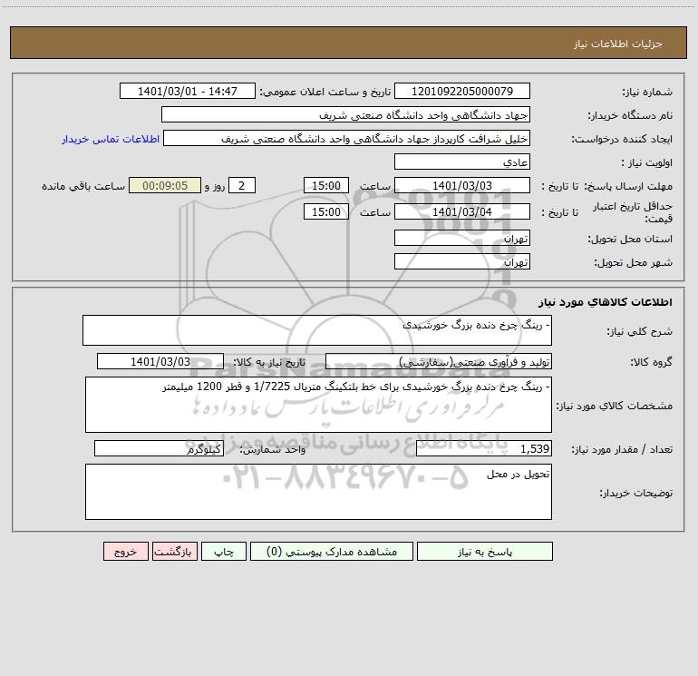This screenshot has width=698, height=676.
Task: Click the label اولویت نیاز
Action: 647,163
